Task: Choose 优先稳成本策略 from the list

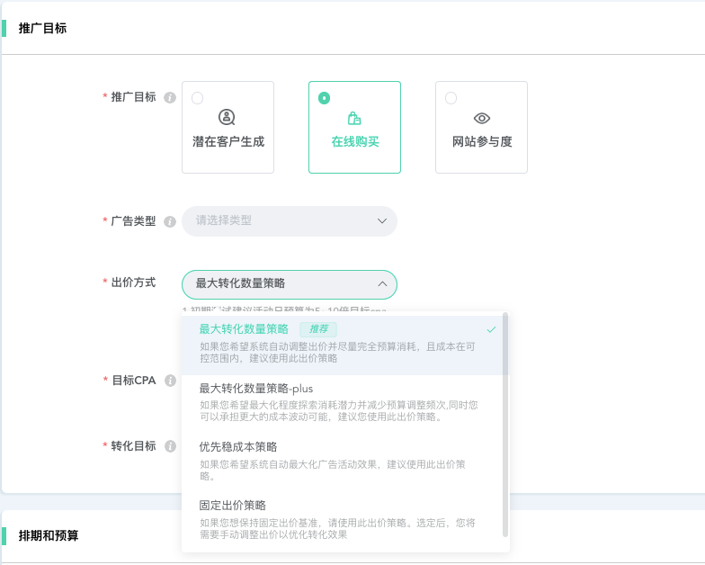Action: 237,447
